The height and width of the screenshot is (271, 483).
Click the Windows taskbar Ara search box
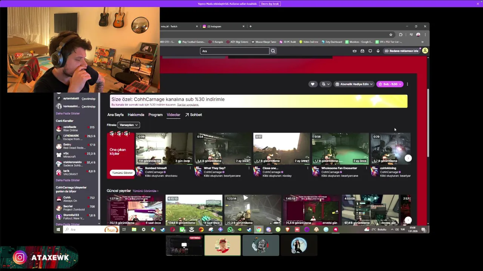91,230
